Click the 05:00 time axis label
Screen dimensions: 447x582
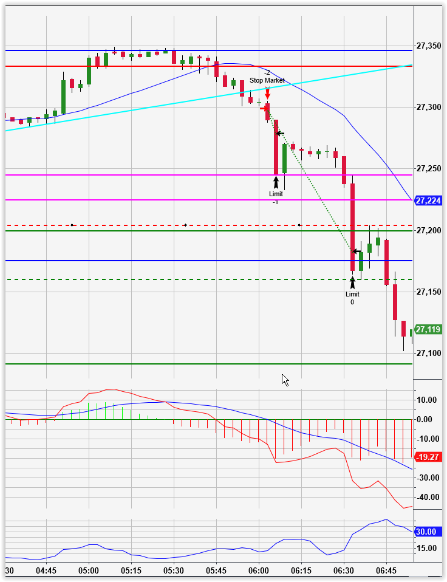coord(89,570)
